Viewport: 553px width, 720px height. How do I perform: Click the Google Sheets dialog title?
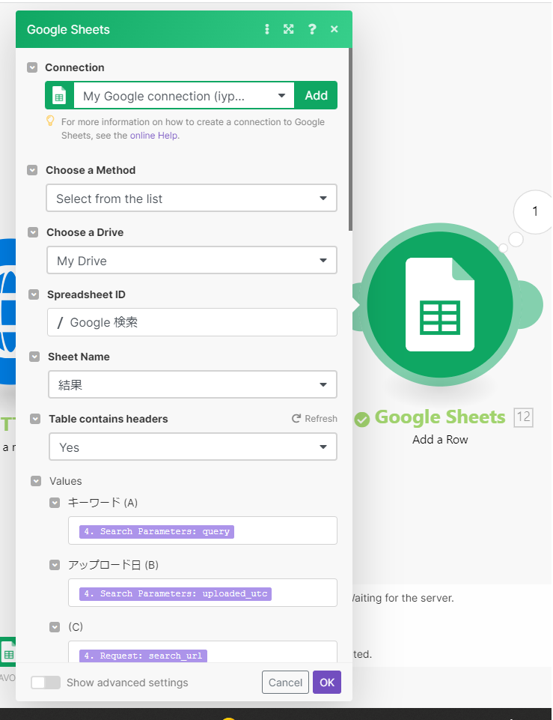[68, 29]
